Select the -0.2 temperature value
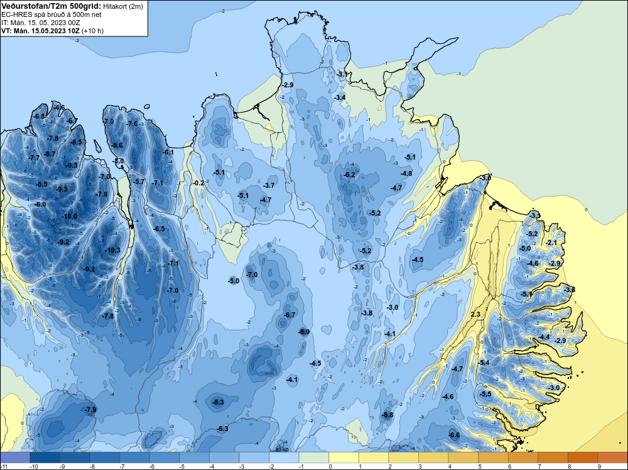Image resolution: width=628 pixels, height=470 pixels. [x=198, y=183]
